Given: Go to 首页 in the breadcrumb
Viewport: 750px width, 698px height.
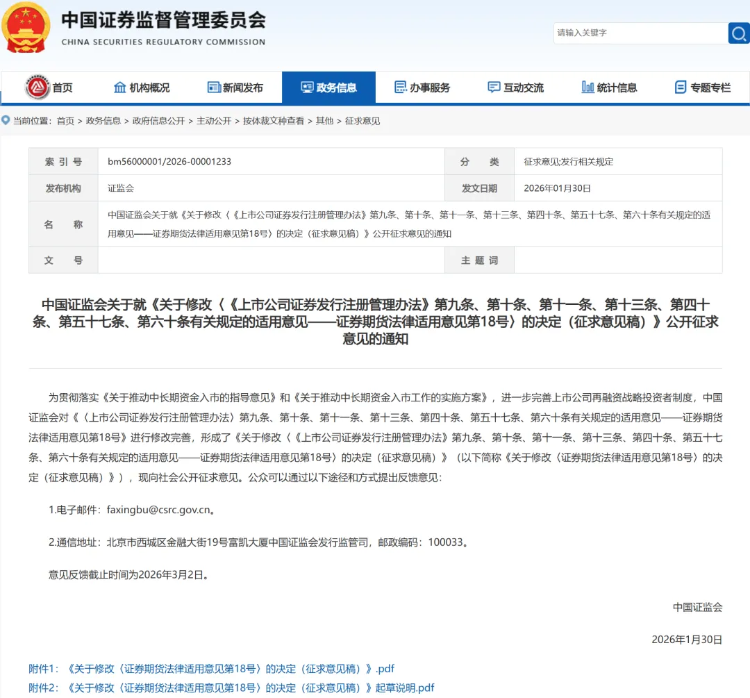Looking at the screenshot, I should tap(65, 121).
